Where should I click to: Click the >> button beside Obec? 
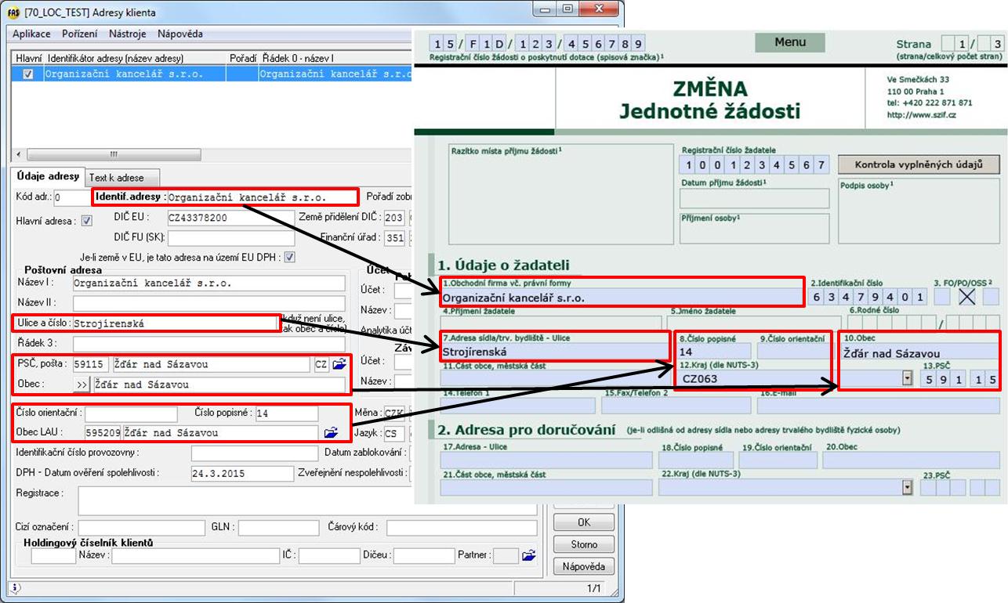pyautogui.click(x=82, y=385)
